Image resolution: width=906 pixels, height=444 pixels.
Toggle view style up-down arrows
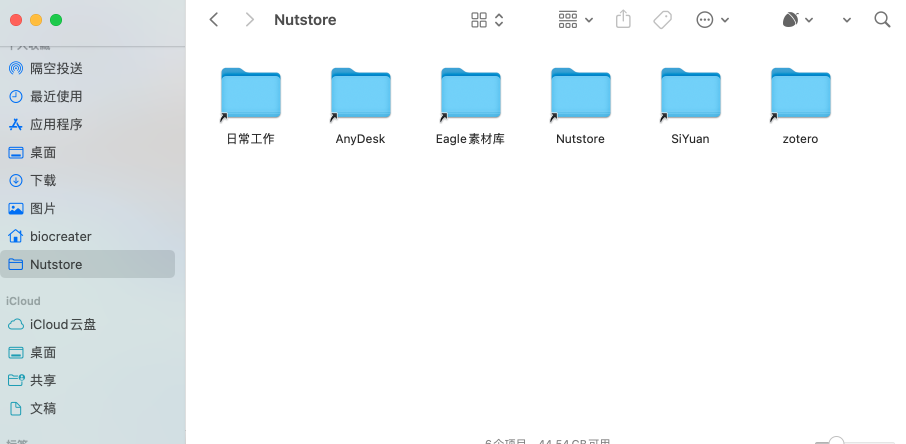(x=499, y=20)
